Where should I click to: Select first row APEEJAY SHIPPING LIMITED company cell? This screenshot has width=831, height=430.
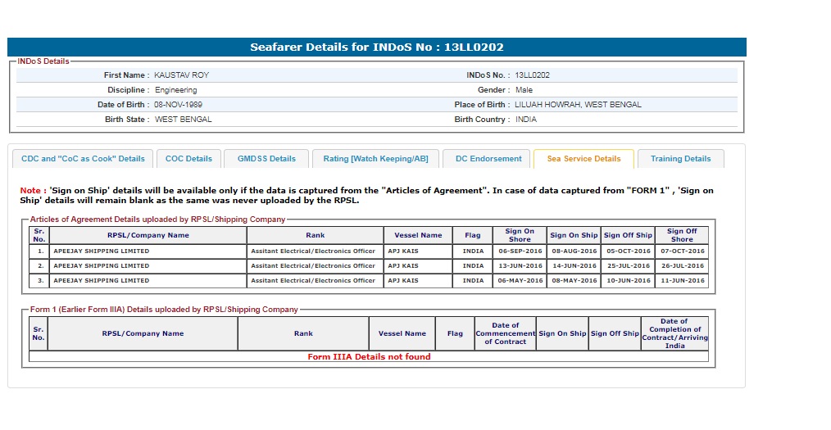click(102, 251)
